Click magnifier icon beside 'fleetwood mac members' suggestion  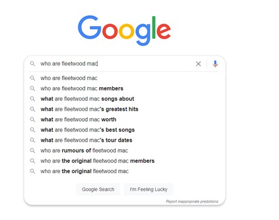33,88
